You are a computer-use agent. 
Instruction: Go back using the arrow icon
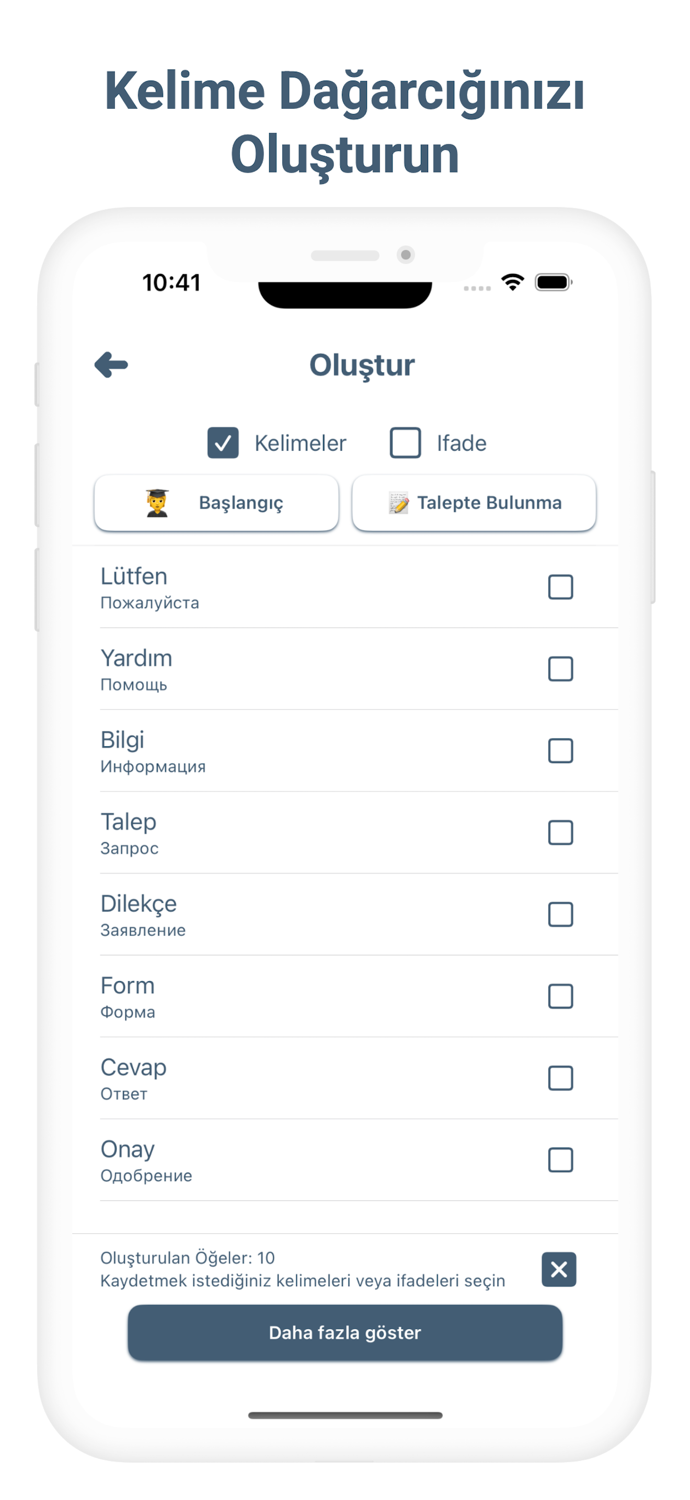[x=111, y=365]
